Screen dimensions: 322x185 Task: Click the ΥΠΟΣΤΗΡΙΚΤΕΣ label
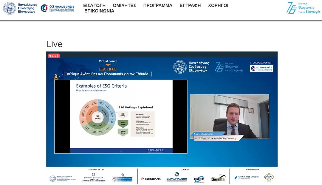coord(253,170)
